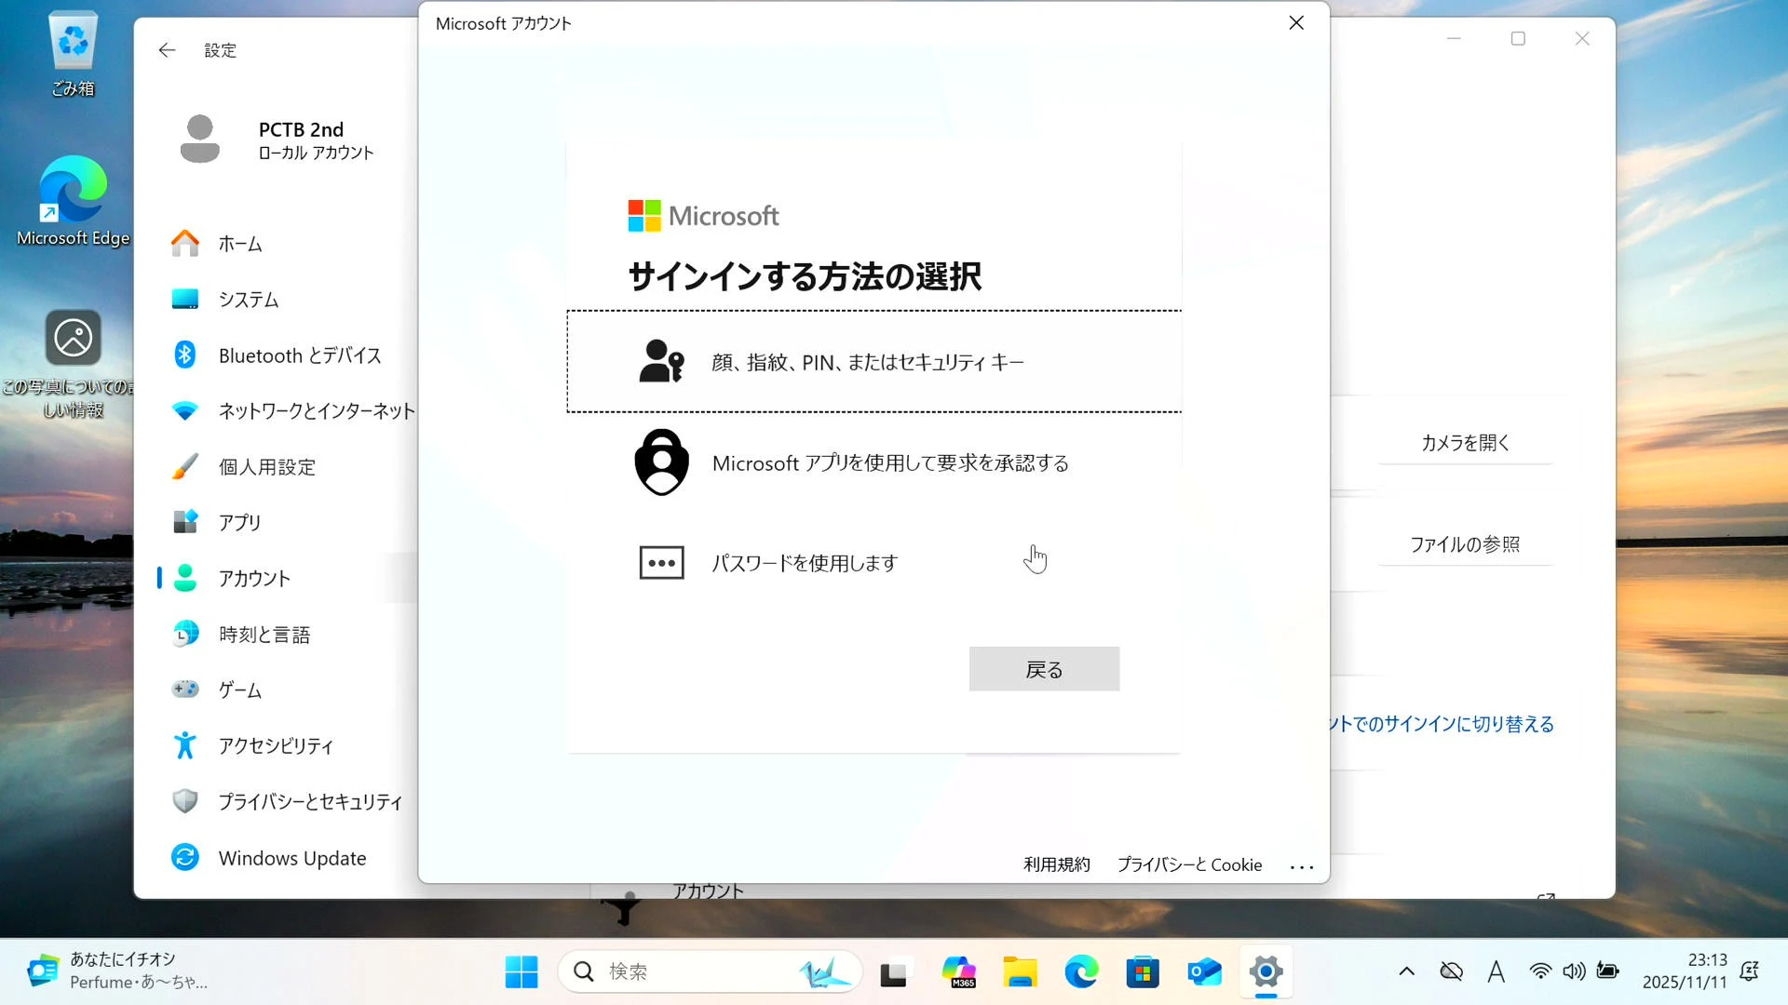Open 個人用設定 personalization settings
The width and height of the screenshot is (1788, 1005).
point(266,467)
